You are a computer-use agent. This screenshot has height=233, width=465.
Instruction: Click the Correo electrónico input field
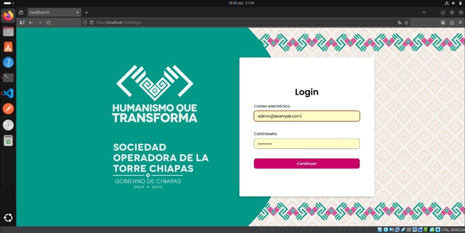coord(307,116)
